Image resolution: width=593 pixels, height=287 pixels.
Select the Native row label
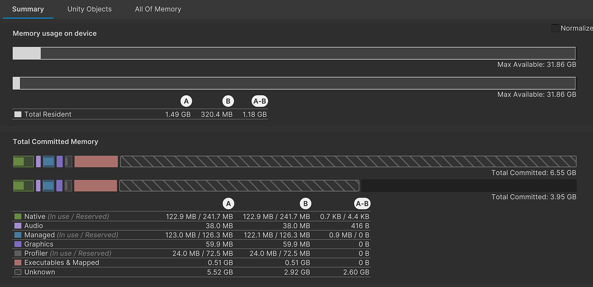click(x=35, y=217)
